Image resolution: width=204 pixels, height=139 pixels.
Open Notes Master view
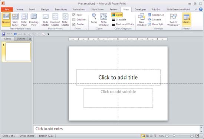[65, 20]
